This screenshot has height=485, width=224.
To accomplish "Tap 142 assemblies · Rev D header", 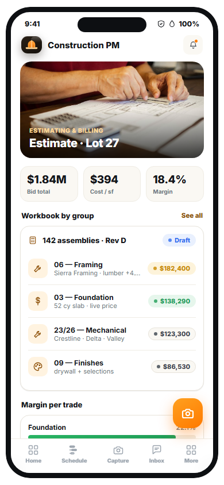I will [x=84, y=240].
